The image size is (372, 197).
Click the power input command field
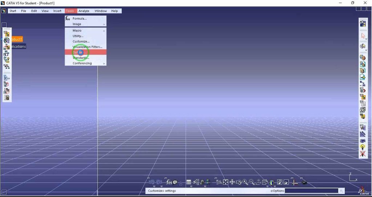pyautogui.click(x=311, y=191)
